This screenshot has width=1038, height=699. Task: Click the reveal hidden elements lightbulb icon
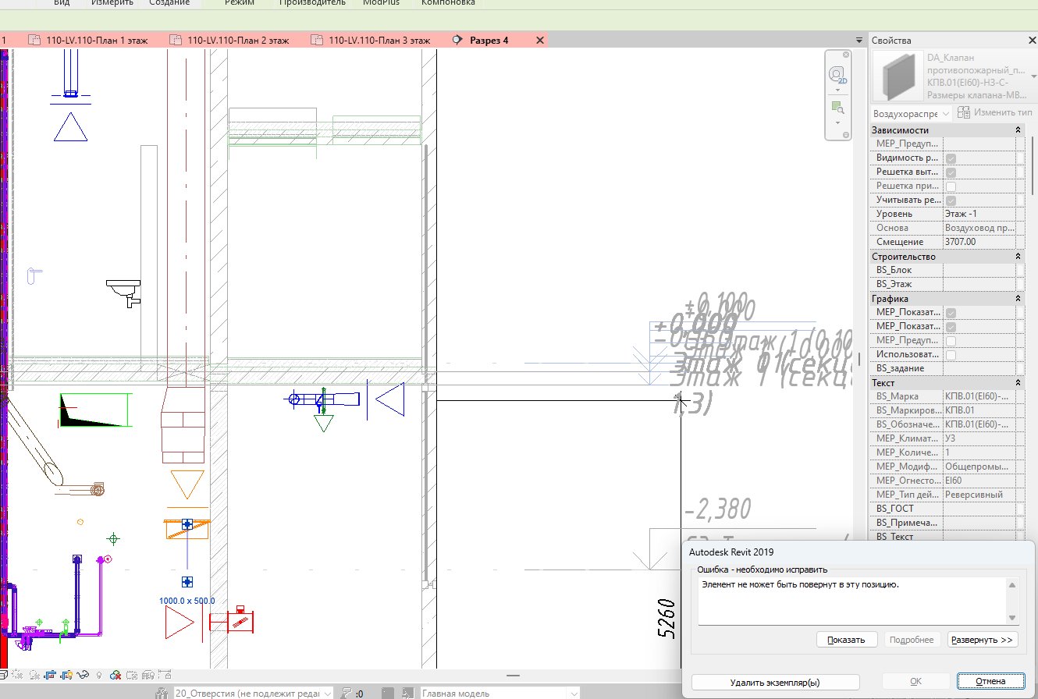99,675
